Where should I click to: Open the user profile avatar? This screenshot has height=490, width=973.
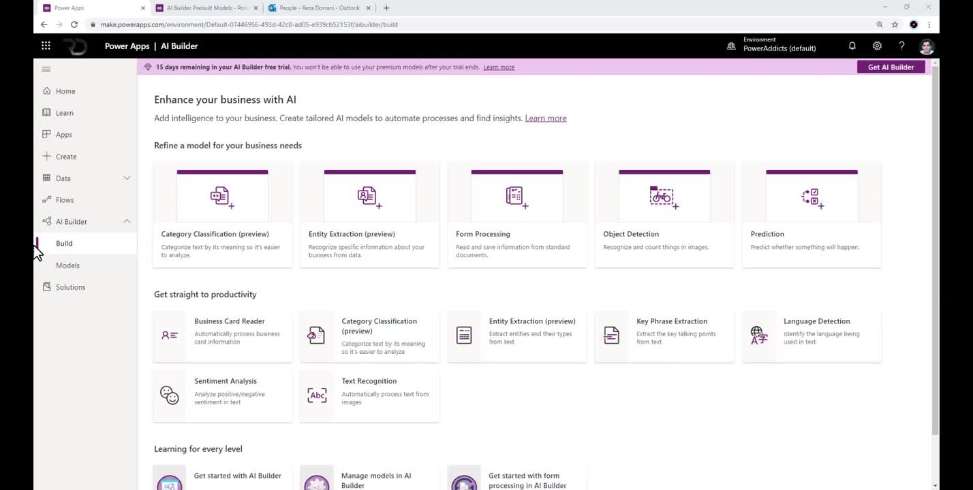click(926, 46)
